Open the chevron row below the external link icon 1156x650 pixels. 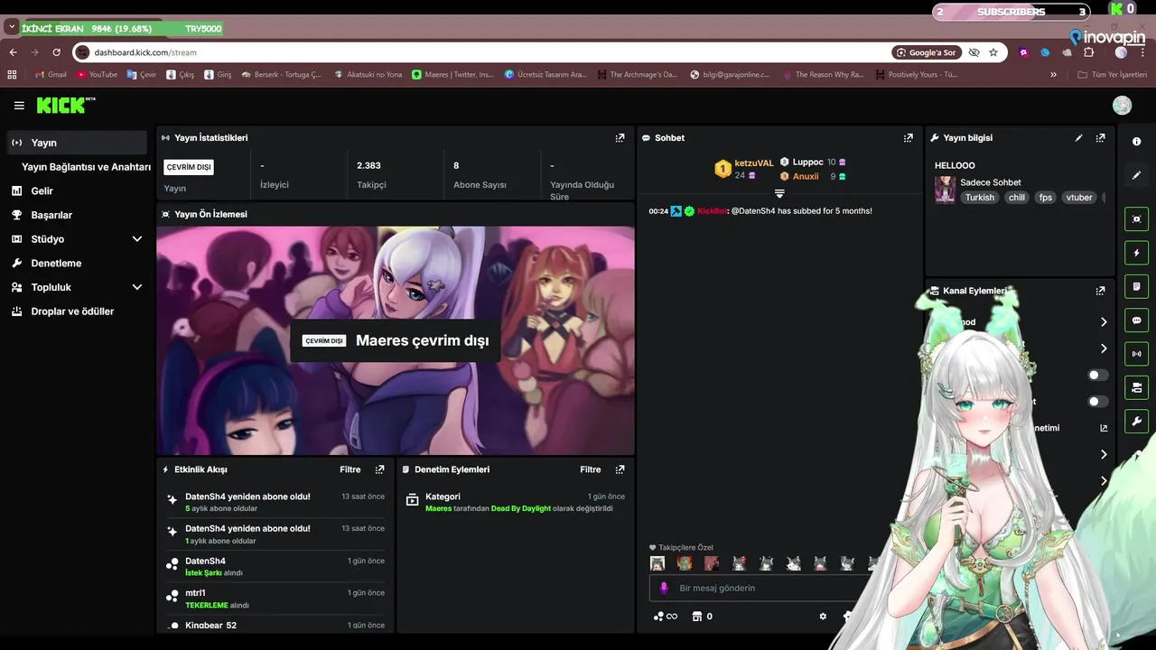[x=1104, y=455]
